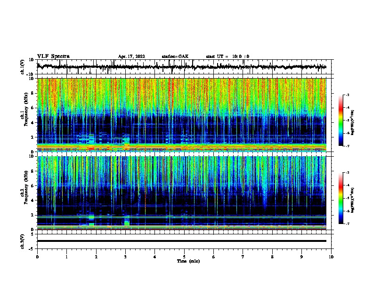This screenshot has width=373, height=288.
Task: Click the ch.2 spectrogram panel
Action: [x=181, y=193]
